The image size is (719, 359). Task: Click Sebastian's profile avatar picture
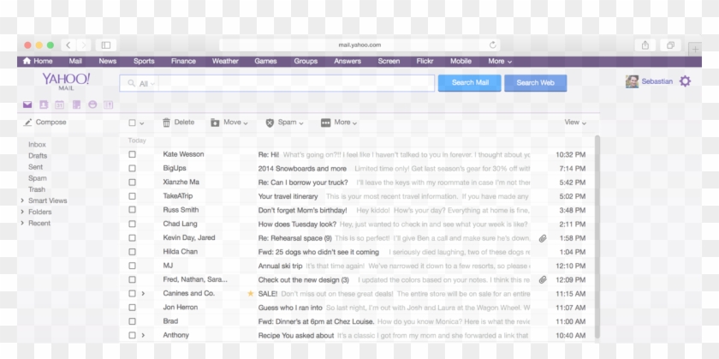[632, 81]
